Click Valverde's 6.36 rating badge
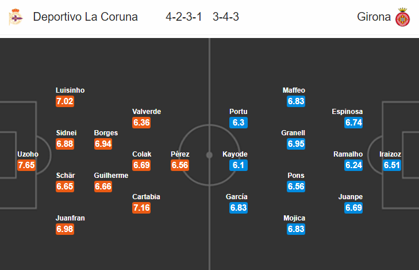Image resolution: width=419 pixels, height=270 pixels. pyautogui.click(x=141, y=123)
